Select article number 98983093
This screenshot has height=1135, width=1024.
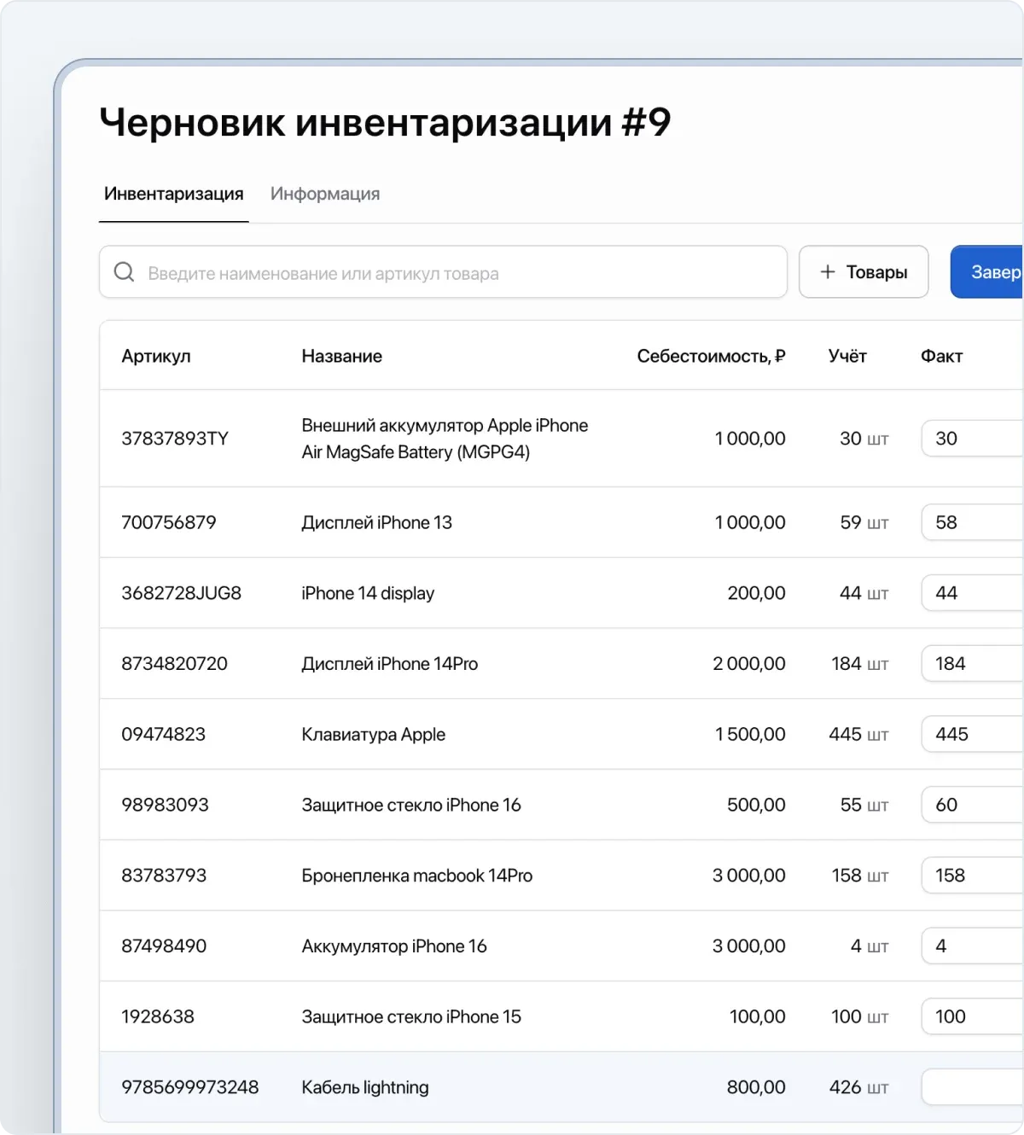(x=165, y=805)
